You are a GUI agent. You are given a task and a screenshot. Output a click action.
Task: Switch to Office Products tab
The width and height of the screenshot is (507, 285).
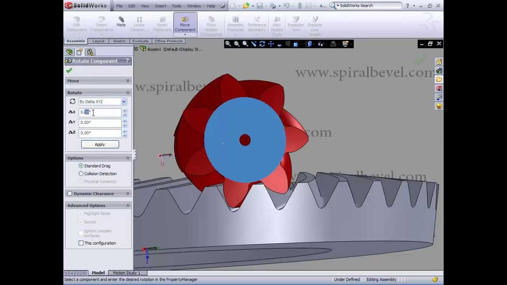click(168, 41)
